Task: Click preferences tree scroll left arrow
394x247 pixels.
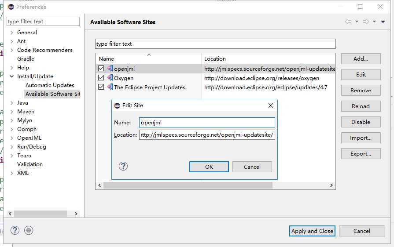Action: (10, 214)
